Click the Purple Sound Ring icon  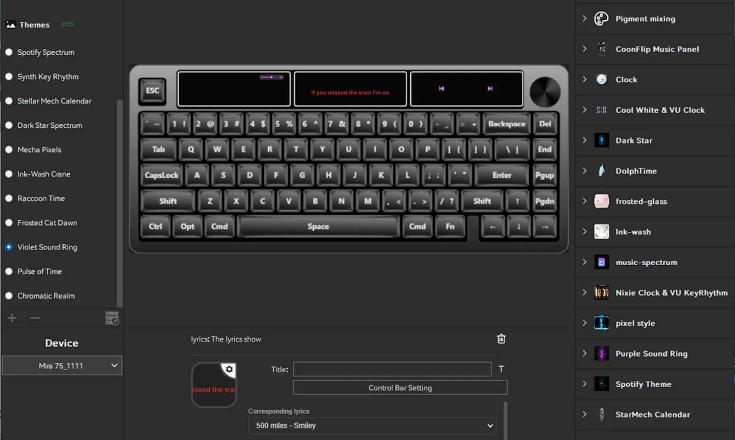[x=601, y=354]
